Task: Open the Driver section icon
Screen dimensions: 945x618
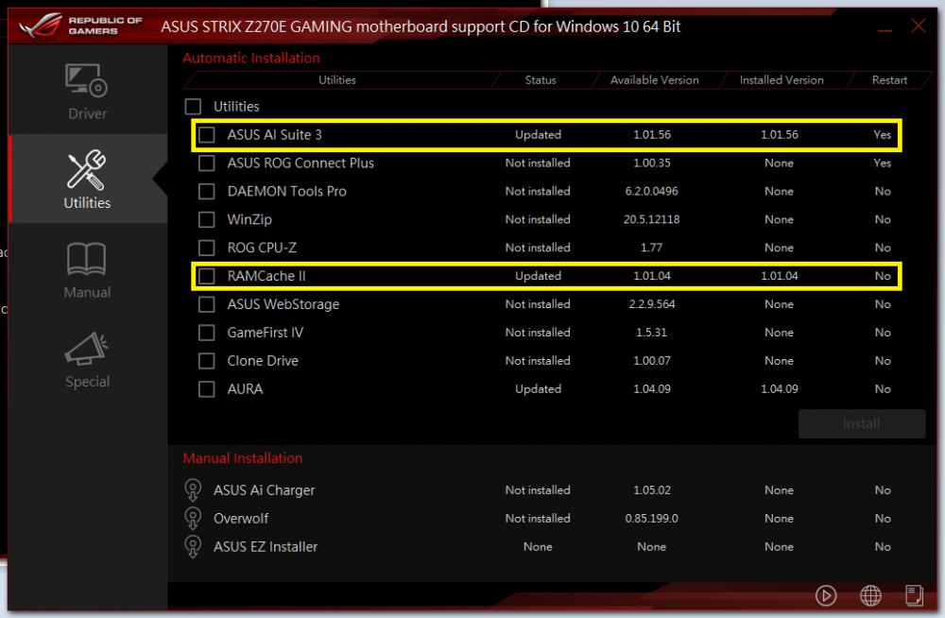Action: [87, 81]
